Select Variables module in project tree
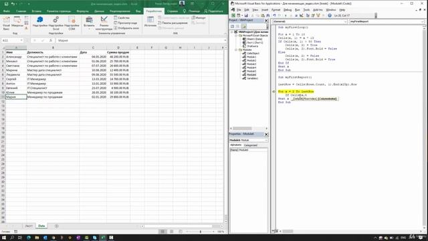Screen dimensions: 428x241 pyautogui.click(x=250, y=78)
